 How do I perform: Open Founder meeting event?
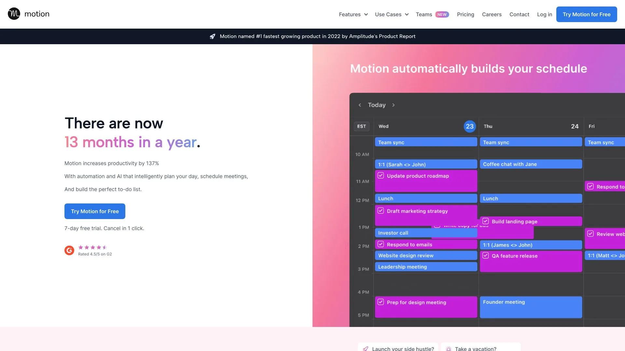click(531, 307)
